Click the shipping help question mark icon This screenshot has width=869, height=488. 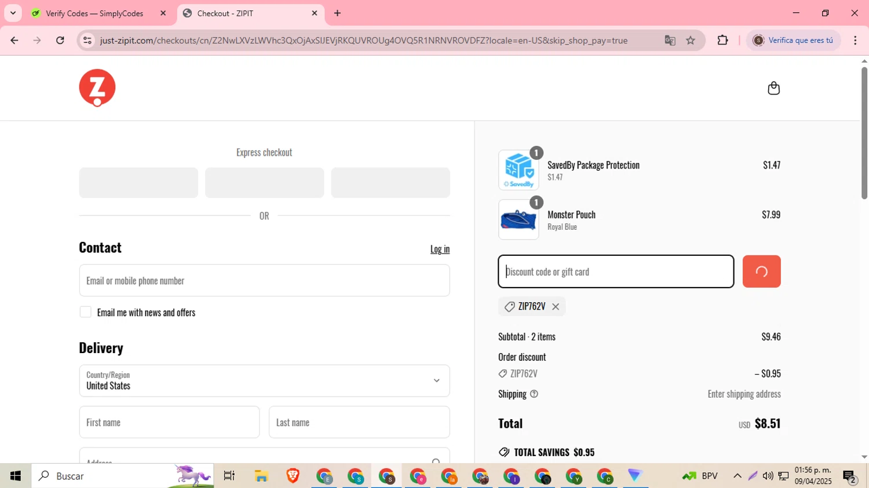[534, 394]
